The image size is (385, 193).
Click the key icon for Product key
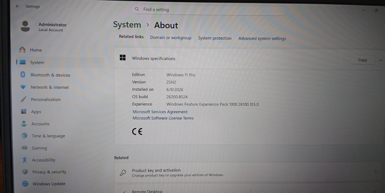coord(123,172)
